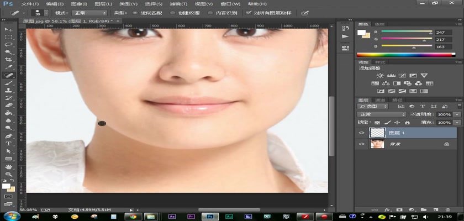The image size is (464, 221).
Task: Select the Path Selection tool
Action: tap(9, 151)
